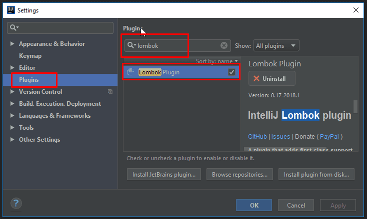Click the copy icon beside Version Control
Image resolution: width=367 pixels, height=219 pixels.
(110, 91)
